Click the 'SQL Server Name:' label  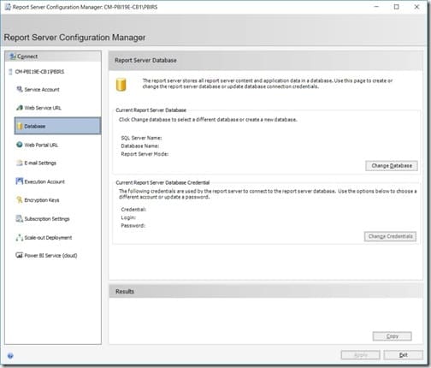pyautogui.click(x=141, y=138)
